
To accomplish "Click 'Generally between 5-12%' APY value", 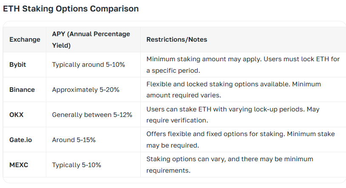I will point(92,115).
